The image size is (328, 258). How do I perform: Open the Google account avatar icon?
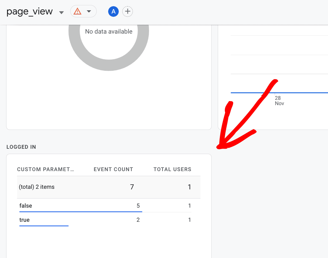tap(113, 11)
